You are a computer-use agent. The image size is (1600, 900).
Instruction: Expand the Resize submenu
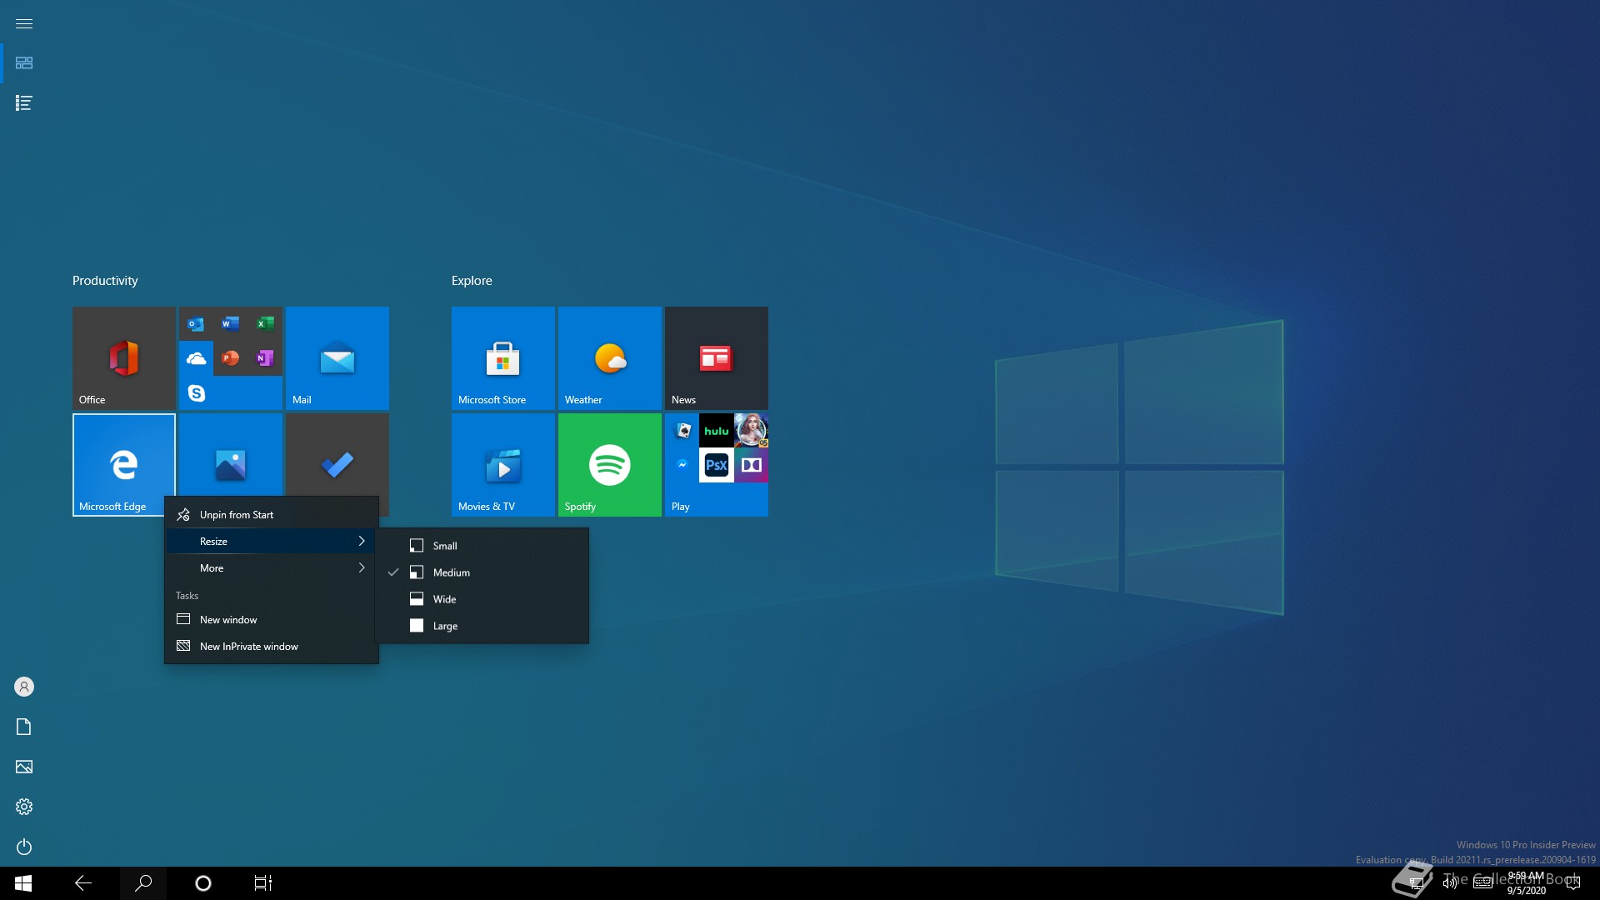(x=272, y=542)
